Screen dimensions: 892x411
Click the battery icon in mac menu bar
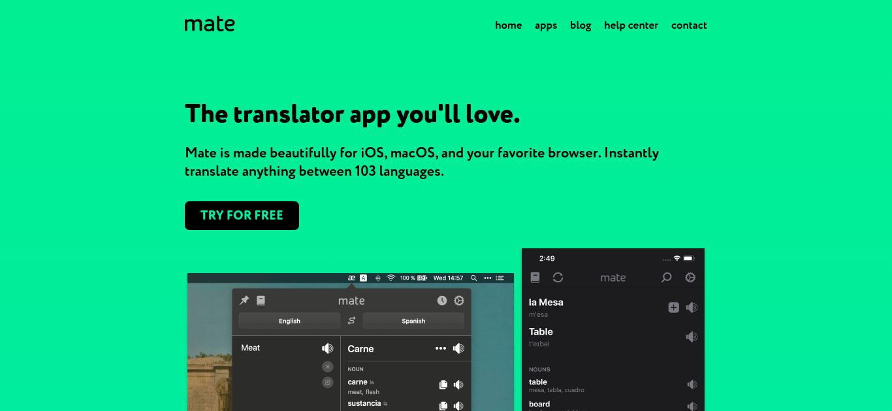point(422,278)
